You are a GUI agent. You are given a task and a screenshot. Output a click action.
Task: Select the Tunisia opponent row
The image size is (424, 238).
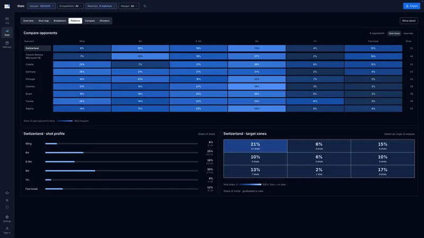(x=38, y=101)
